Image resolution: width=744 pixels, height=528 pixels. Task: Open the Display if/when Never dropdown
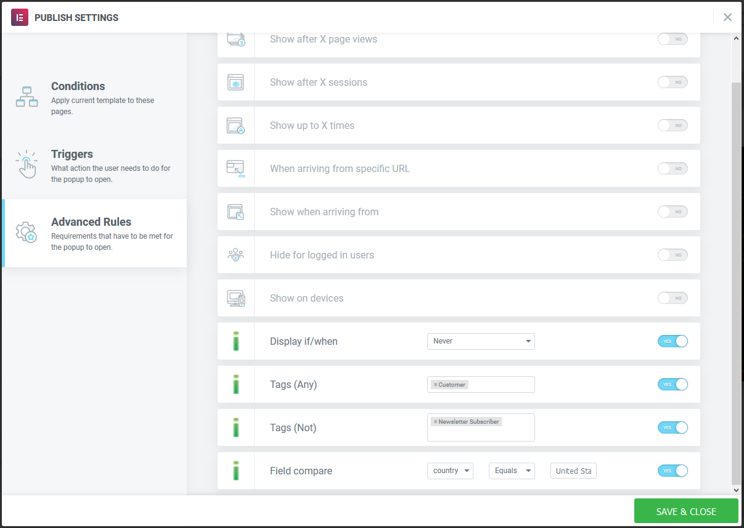coord(481,340)
